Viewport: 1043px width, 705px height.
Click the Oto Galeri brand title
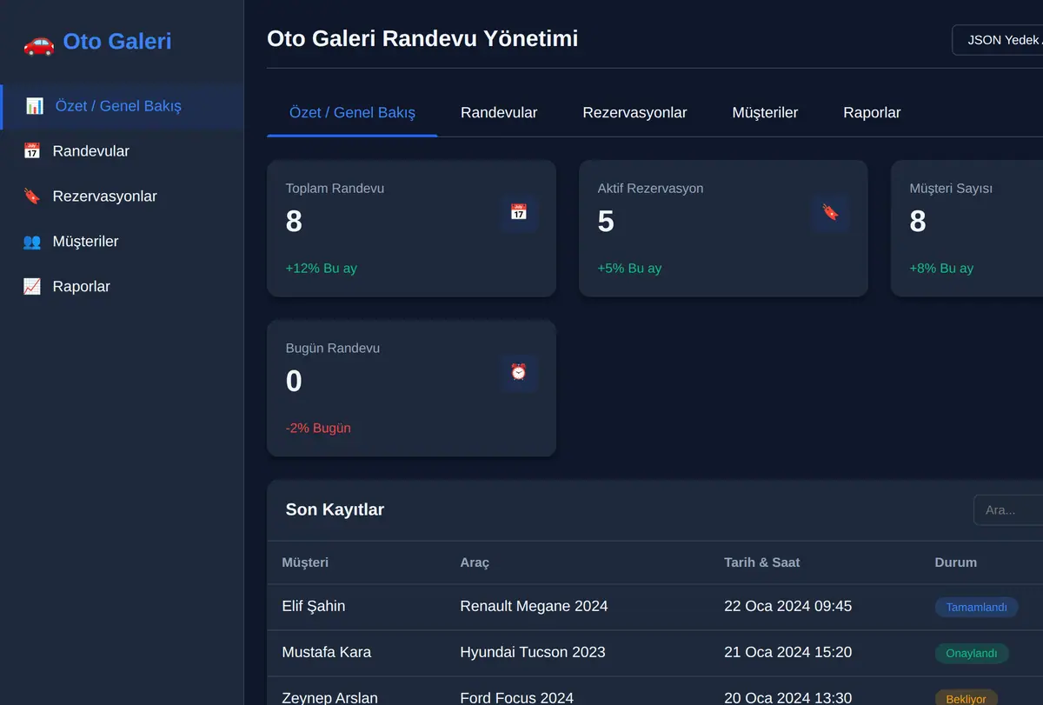[x=117, y=42]
